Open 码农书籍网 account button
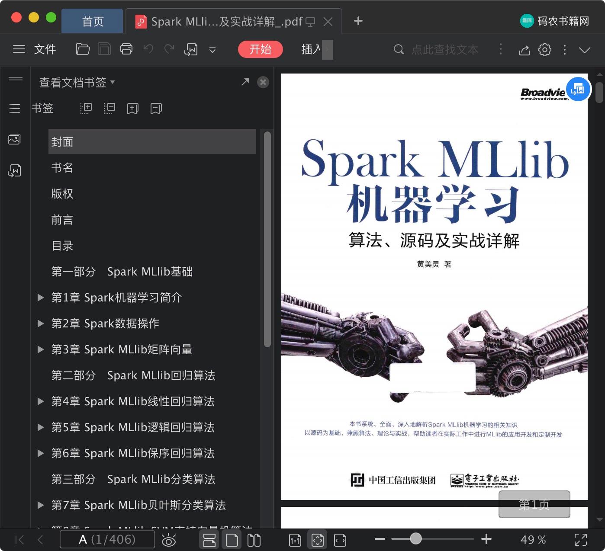Image resolution: width=605 pixels, height=551 pixels. pos(554,21)
